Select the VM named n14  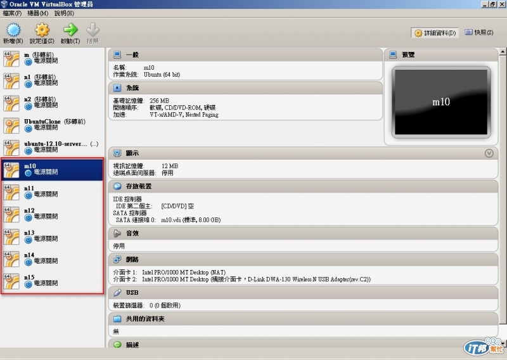point(53,259)
